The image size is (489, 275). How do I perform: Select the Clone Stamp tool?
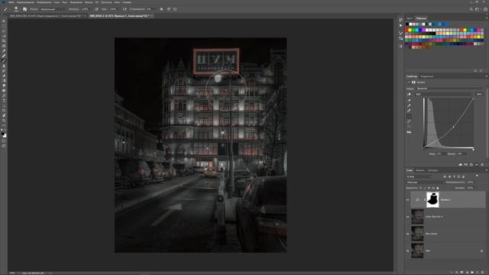pos(4,66)
